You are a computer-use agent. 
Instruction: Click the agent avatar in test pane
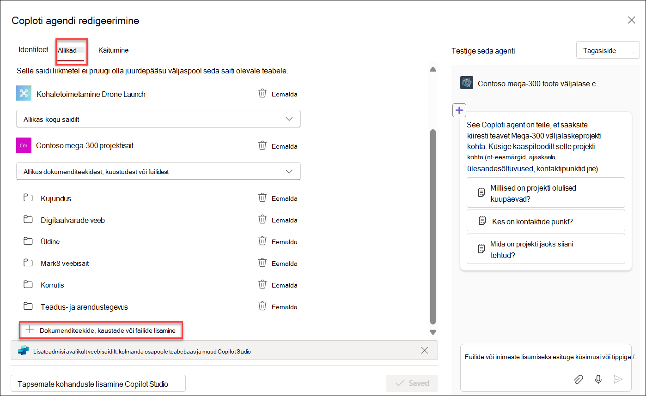(467, 83)
